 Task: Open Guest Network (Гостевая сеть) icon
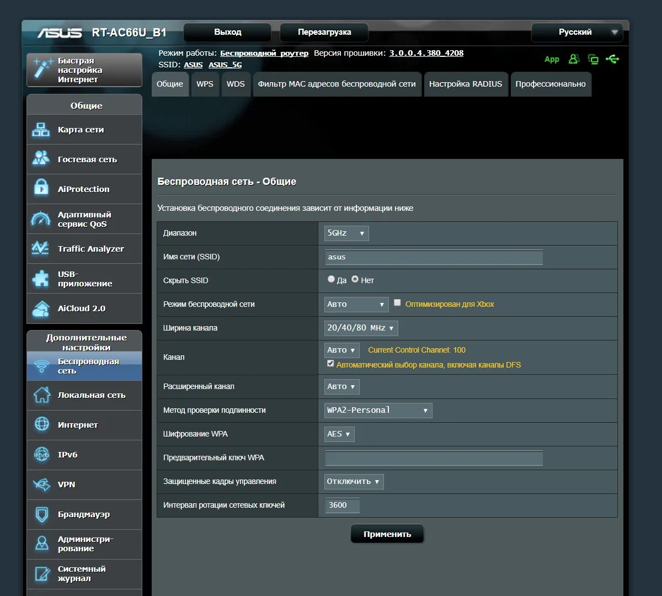(x=41, y=159)
